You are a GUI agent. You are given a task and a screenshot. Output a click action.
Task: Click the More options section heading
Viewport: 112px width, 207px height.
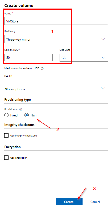pyautogui.click(x=15, y=89)
